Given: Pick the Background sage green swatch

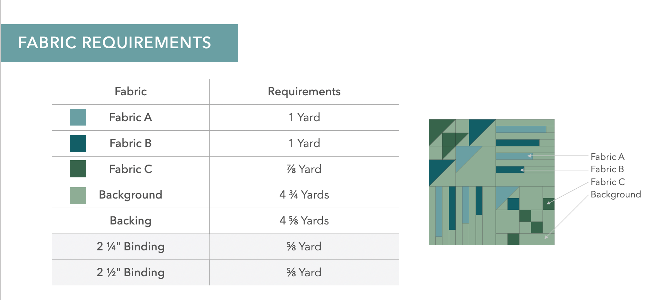Looking at the screenshot, I should 78,195.
